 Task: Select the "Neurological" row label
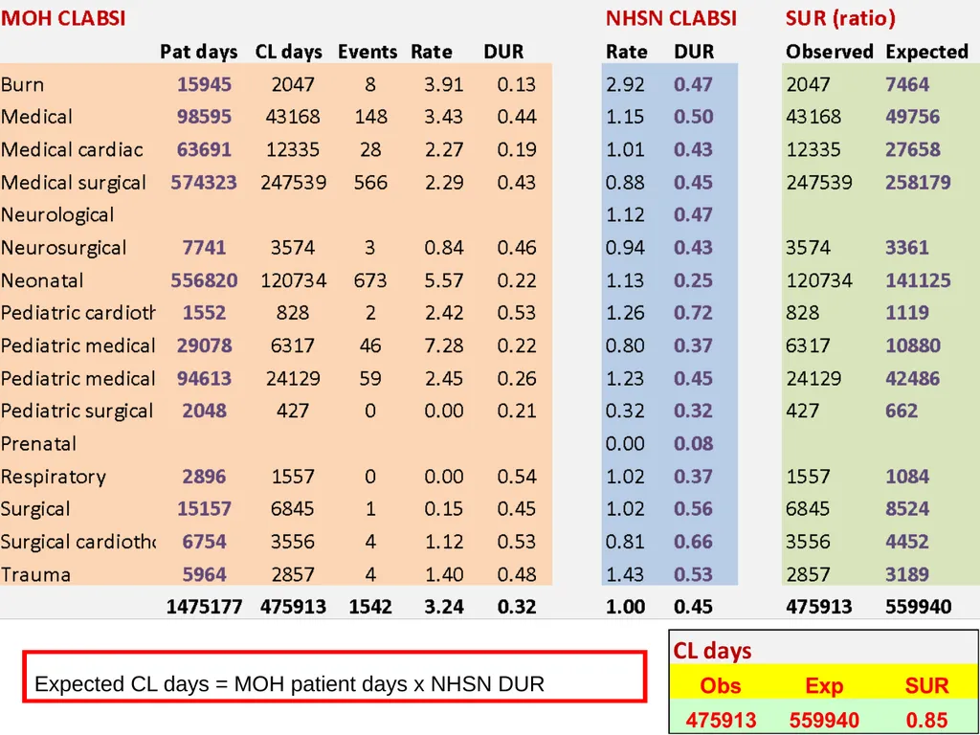click(57, 215)
